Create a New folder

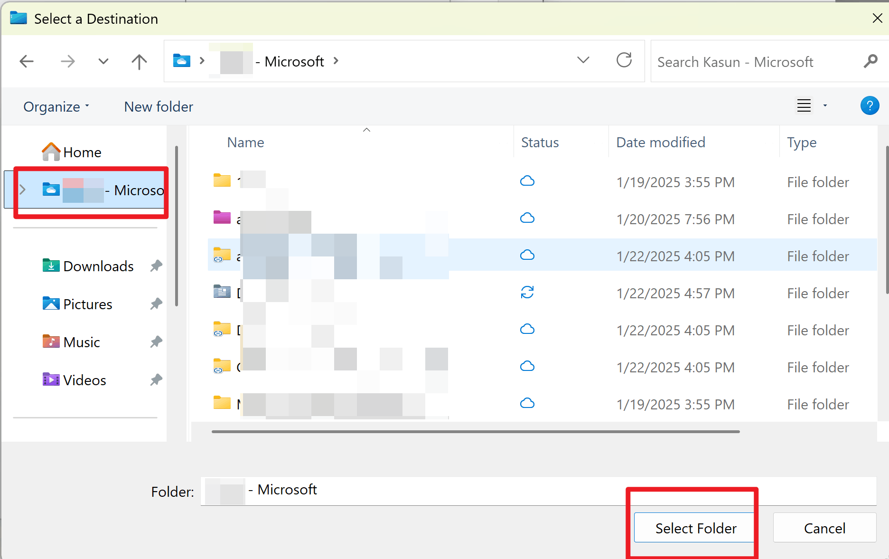pyautogui.click(x=159, y=107)
